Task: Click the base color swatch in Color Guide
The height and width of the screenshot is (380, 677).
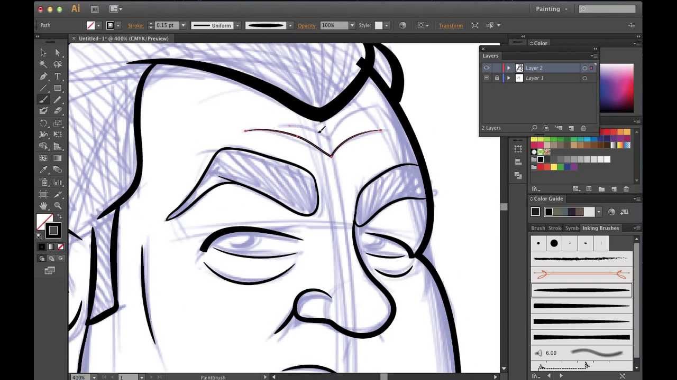Action: pos(535,212)
